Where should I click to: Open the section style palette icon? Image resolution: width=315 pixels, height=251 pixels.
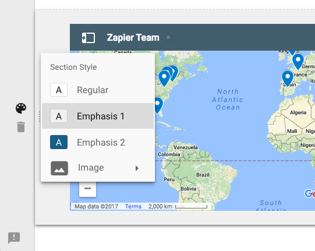click(x=21, y=108)
